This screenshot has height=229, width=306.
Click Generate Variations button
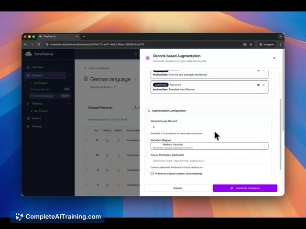click(245, 188)
